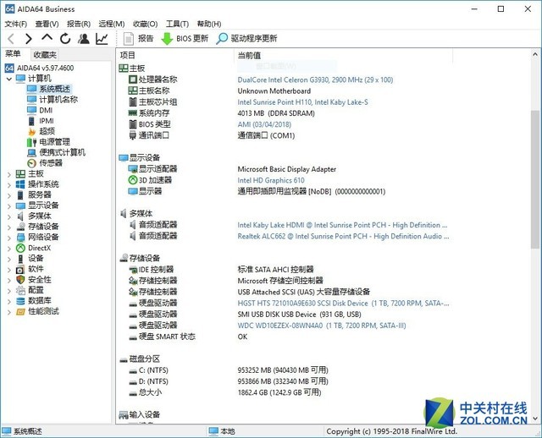Image resolution: width=542 pixels, height=438 pixels.
Task: Click the 软件 tree icon
Action: click(x=20, y=269)
